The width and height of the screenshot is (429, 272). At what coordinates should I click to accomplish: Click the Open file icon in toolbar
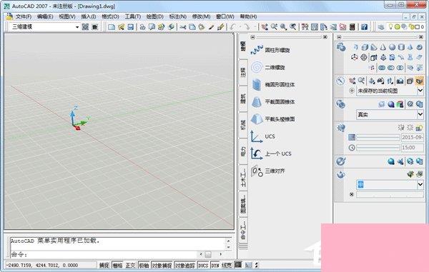122,26
